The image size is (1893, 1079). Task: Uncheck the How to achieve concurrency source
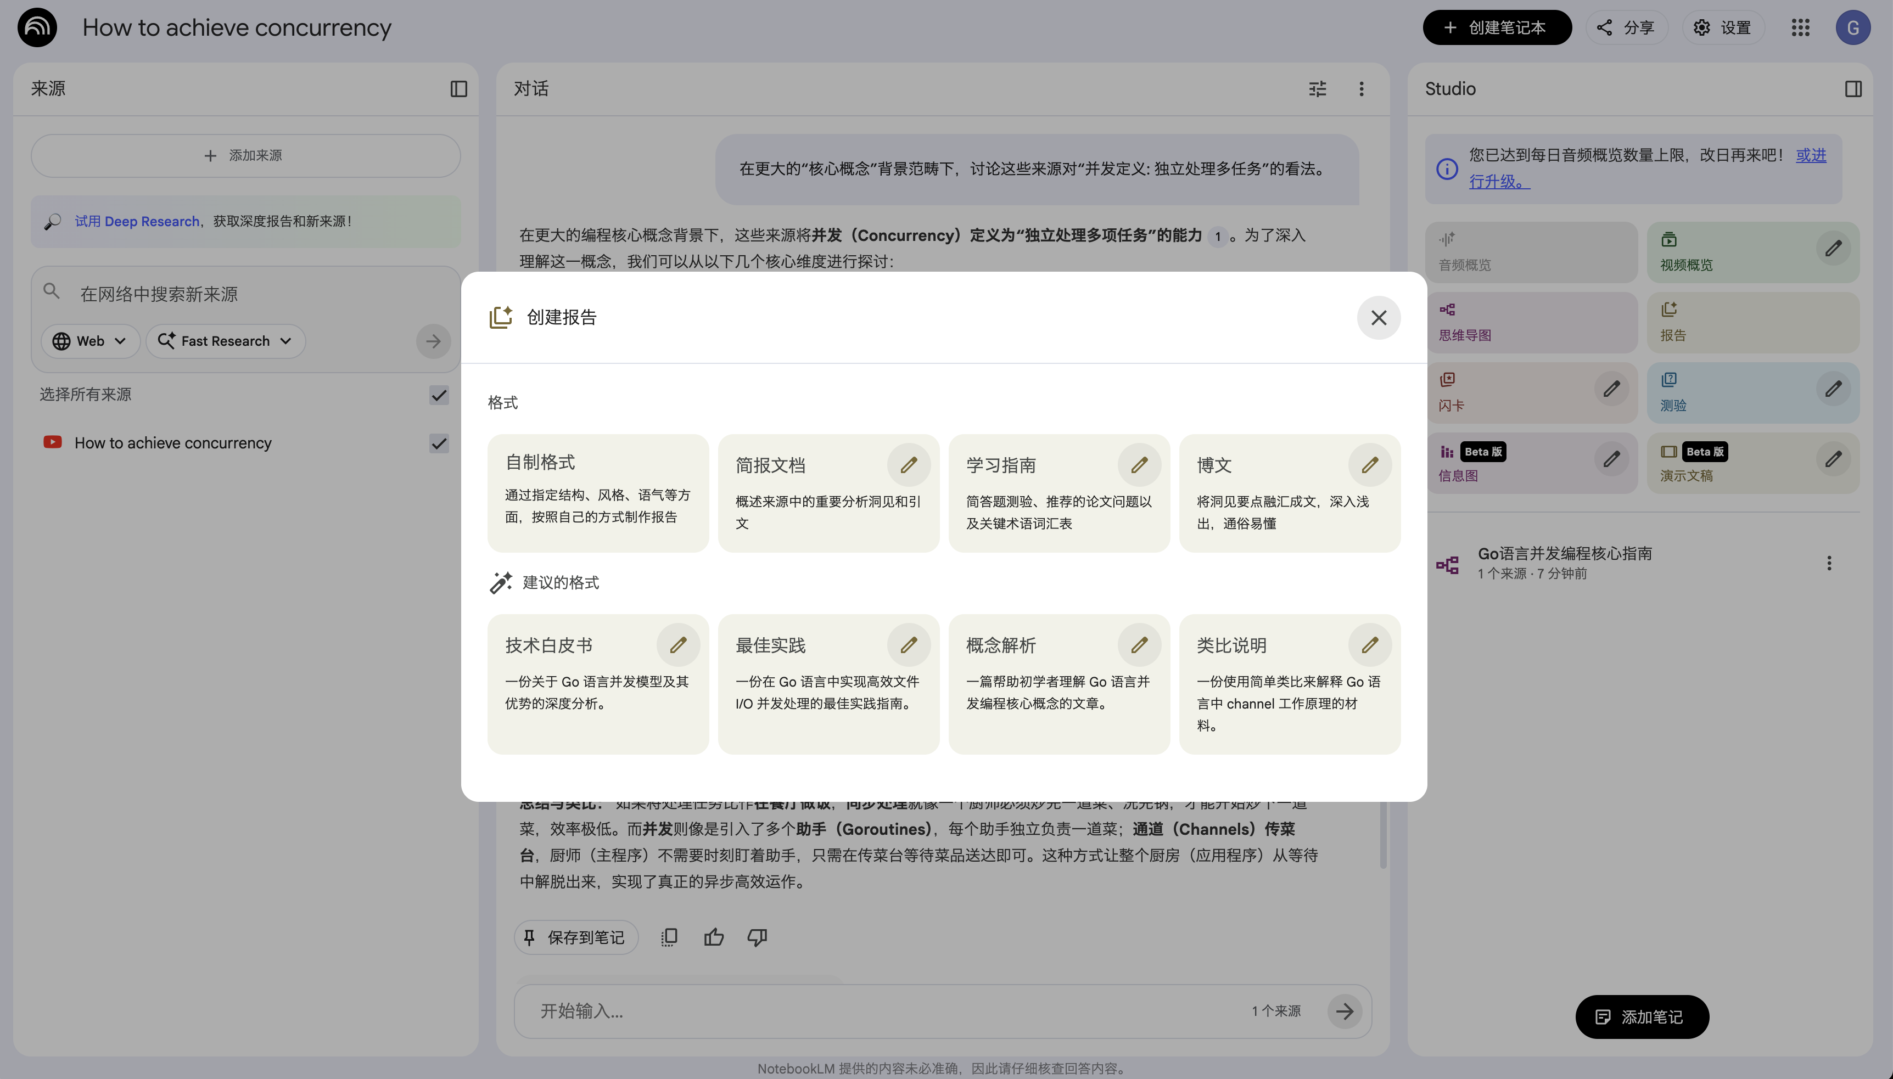point(438,443)
